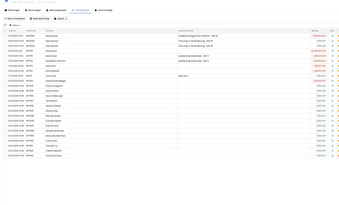This screenshot has width=339, height=205.
Task: Select the DAvid Etze row checkbox
Action: [x=5, y=51]
